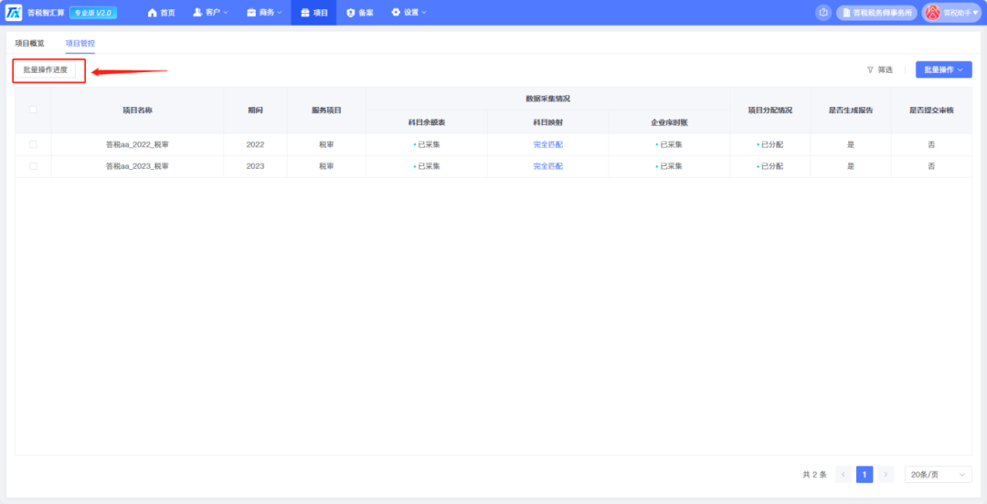Select the 项目 navigation item
This screenshot has height=504, width=987.
(x=313, y=13)
